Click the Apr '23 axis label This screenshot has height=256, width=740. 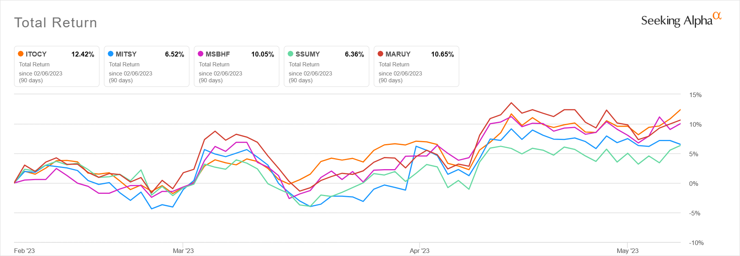point(420,251)
